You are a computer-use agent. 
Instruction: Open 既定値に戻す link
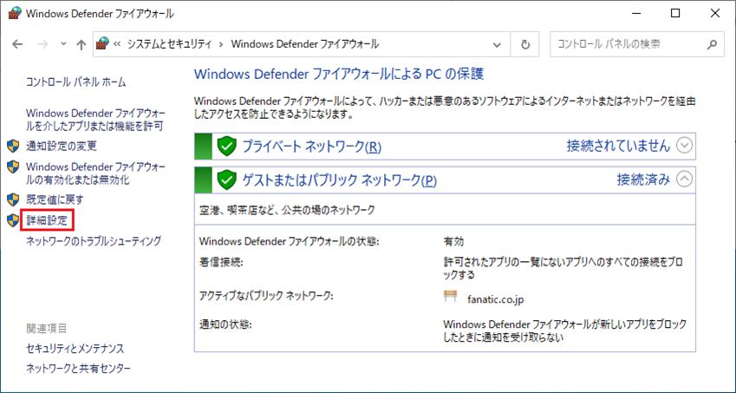[x=55, y=200]
